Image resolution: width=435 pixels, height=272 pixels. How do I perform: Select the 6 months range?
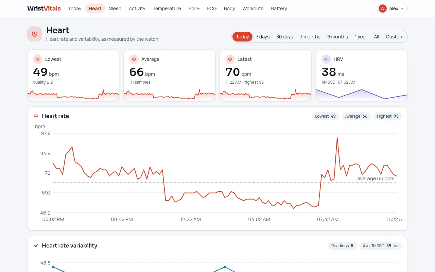click(337, 37)
